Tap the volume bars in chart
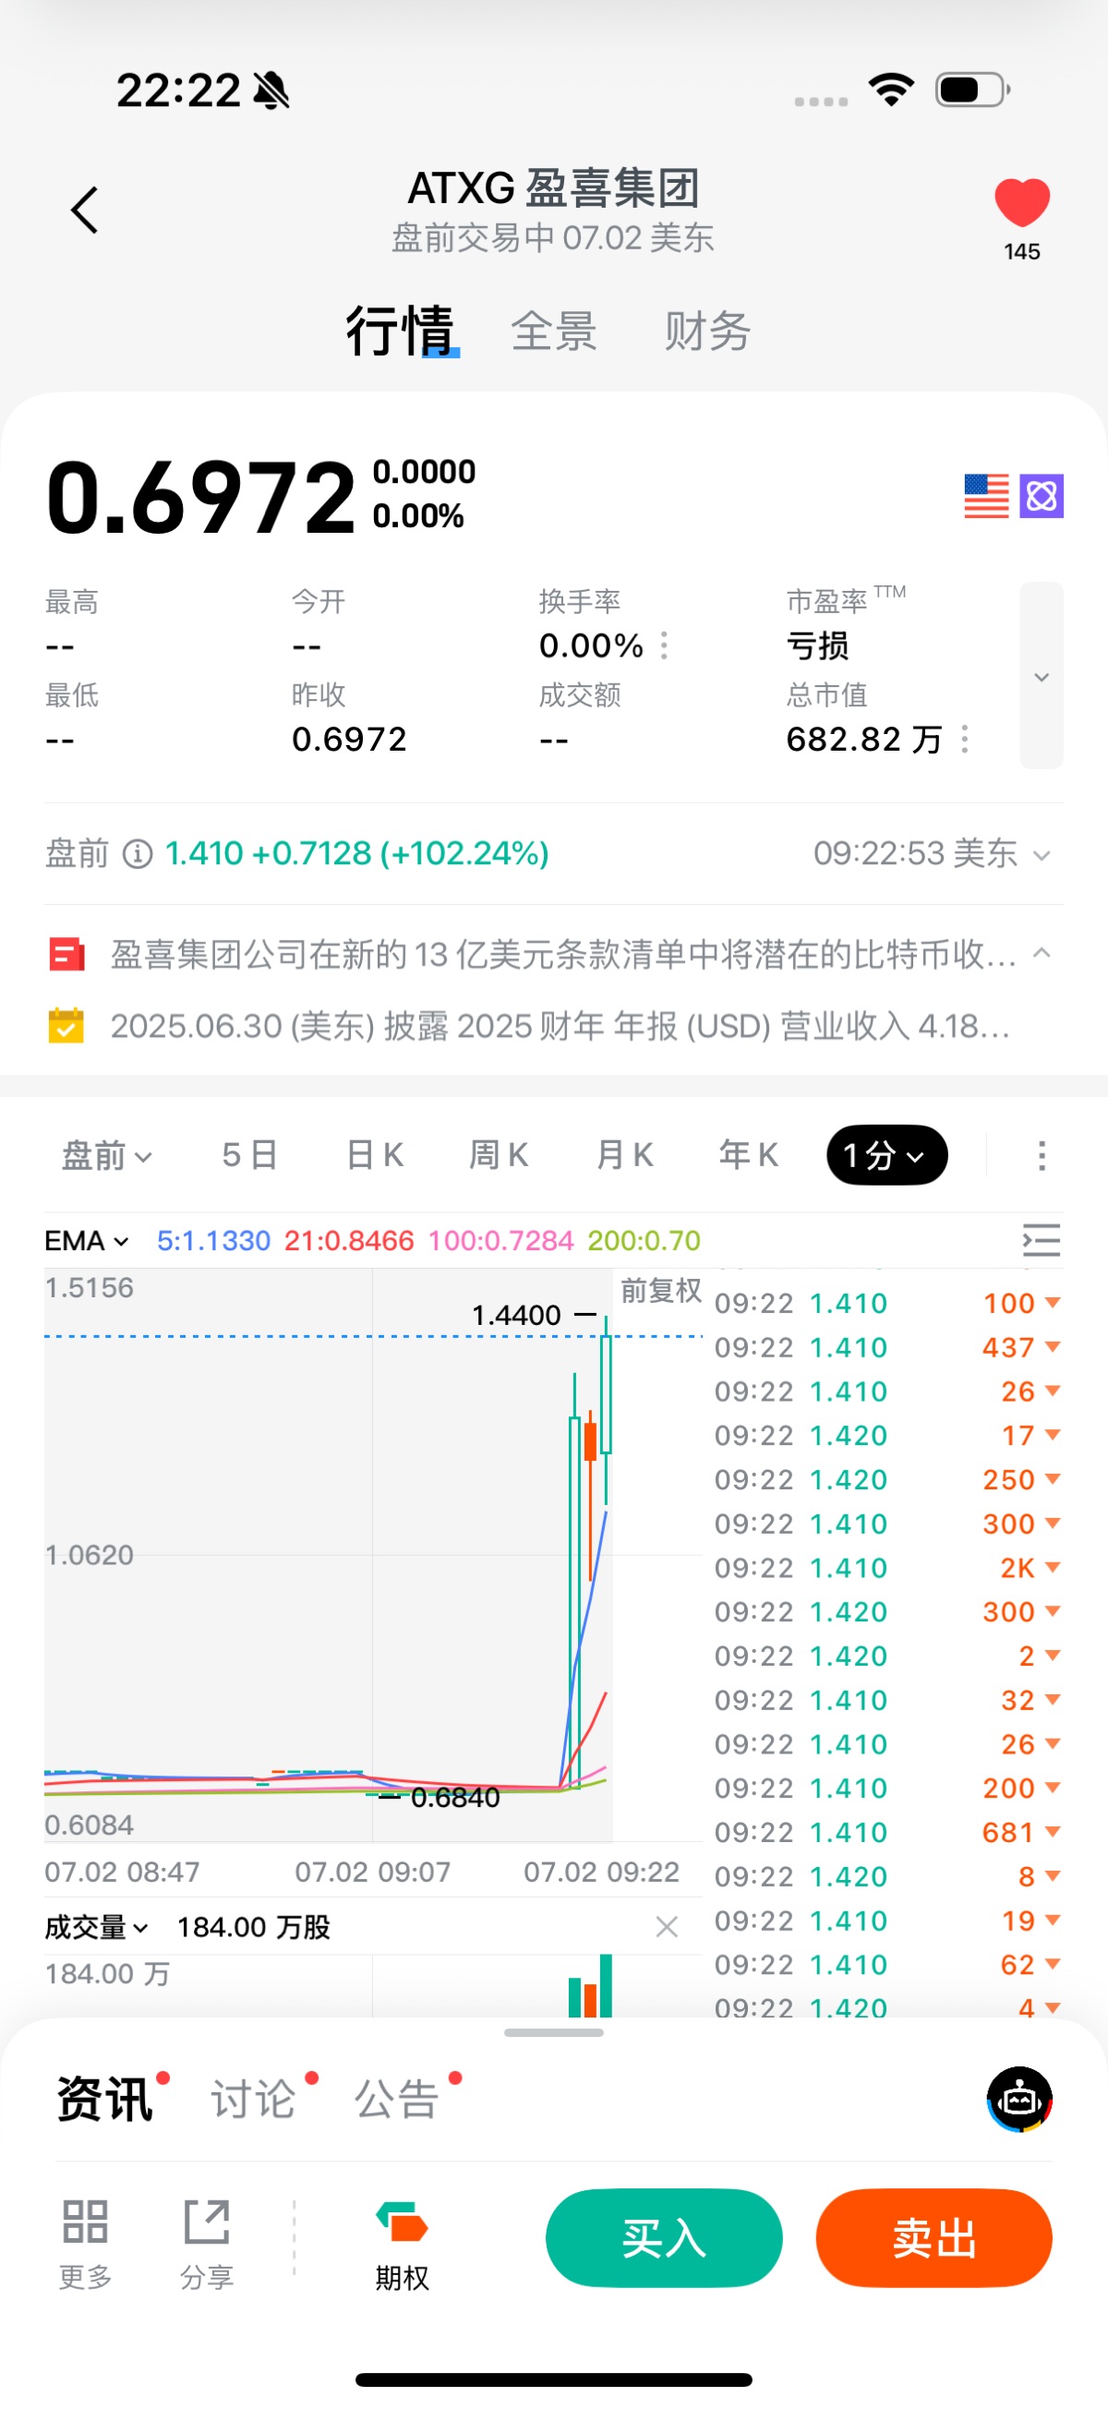Image resolution: width=1108 pixels, height=2409 pixels. point(590,1986)
